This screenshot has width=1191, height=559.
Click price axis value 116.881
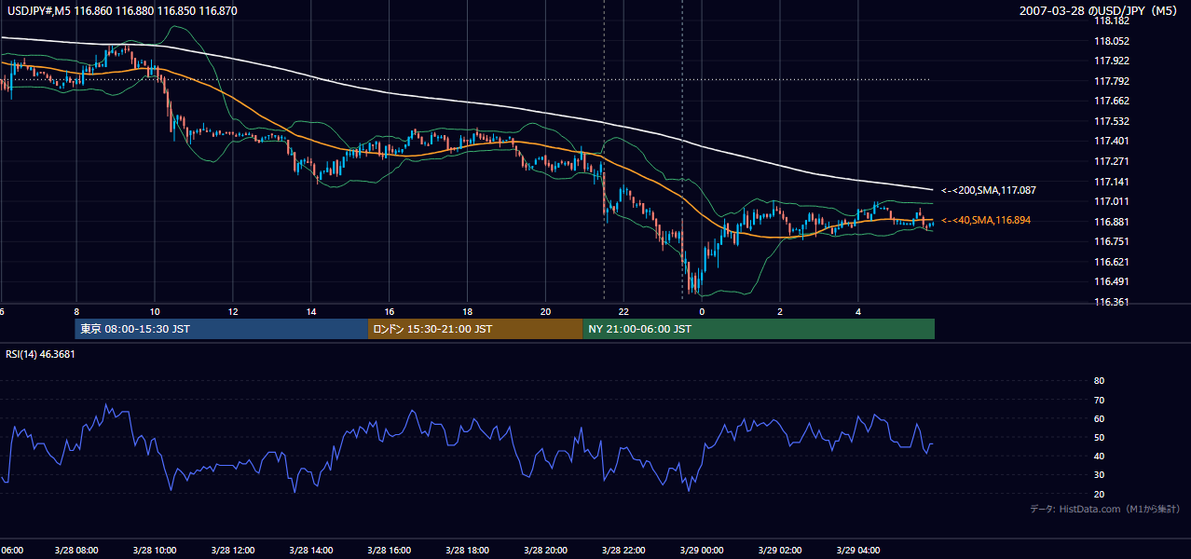(x=1111, y=222)
